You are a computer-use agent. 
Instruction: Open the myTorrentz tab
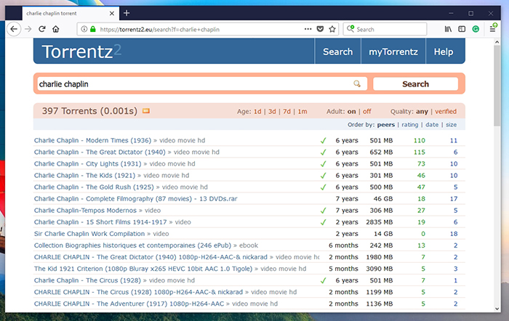[x=393, y=52]
